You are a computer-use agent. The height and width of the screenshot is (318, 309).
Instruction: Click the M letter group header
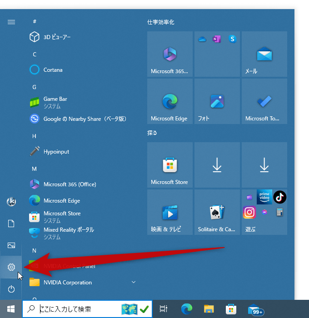(x=34, y=169)
